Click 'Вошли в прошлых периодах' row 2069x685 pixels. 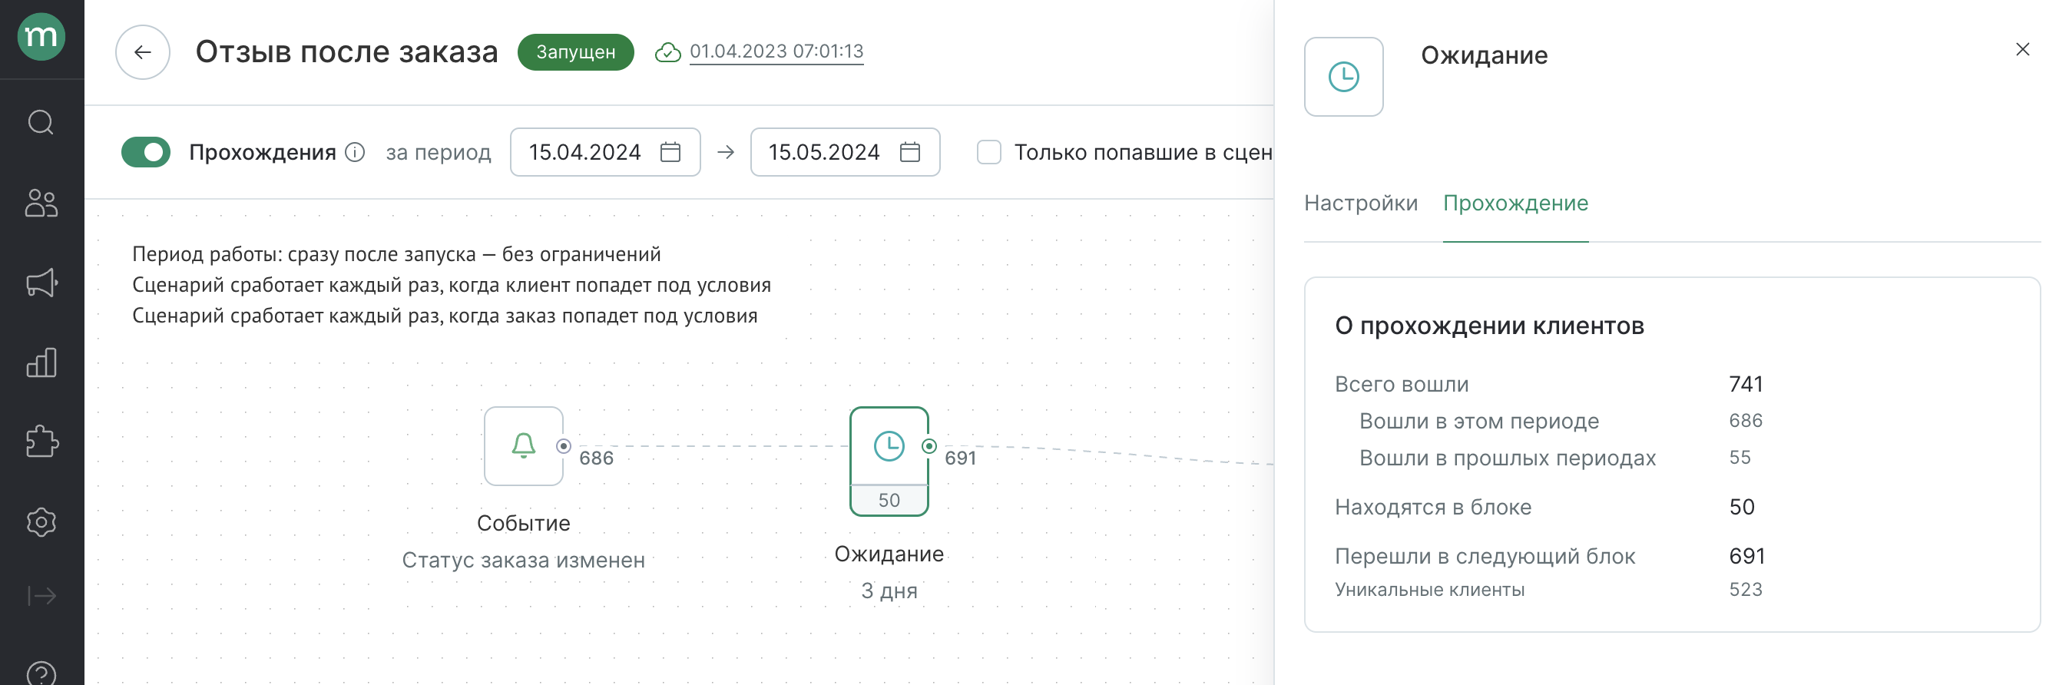point(1555,458)
